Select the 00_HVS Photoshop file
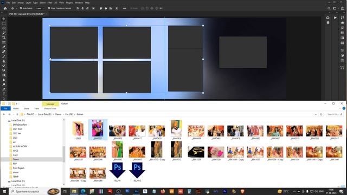 [137, 172]
